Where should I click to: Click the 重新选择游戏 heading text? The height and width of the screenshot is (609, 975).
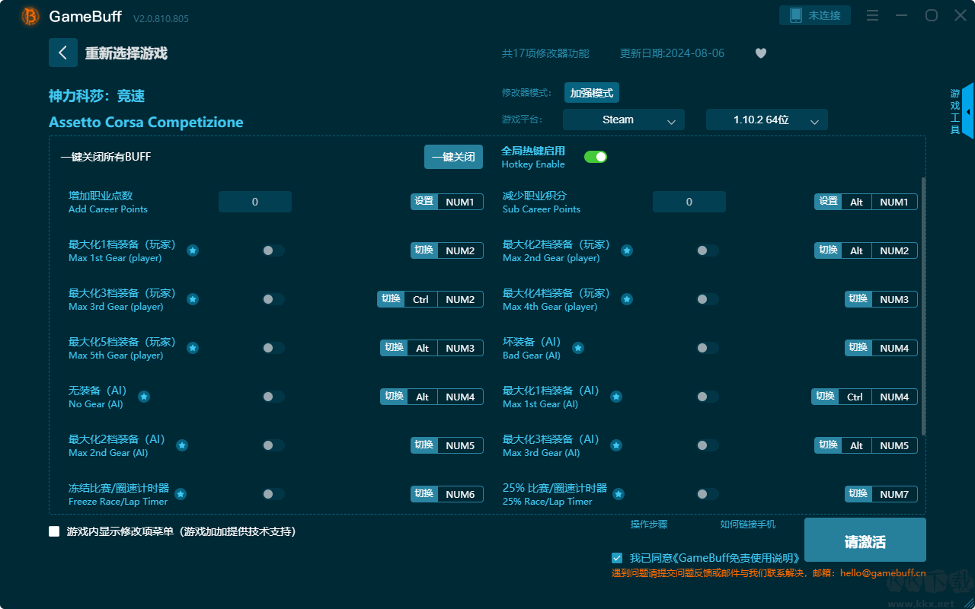pyautogui.click(x=126, y=53)
